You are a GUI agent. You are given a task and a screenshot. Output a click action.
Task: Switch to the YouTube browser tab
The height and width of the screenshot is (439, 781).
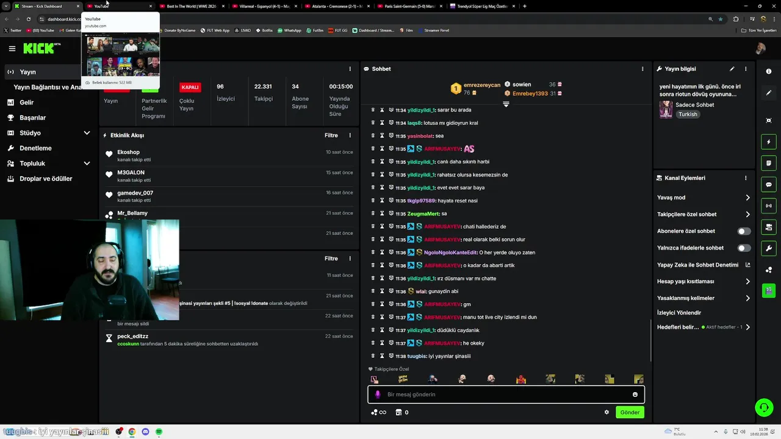(x=118, y=6)
